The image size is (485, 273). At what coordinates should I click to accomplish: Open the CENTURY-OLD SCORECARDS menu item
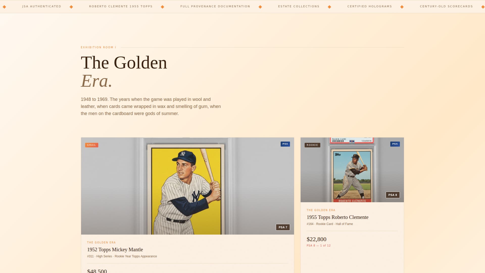pos(446,6)
